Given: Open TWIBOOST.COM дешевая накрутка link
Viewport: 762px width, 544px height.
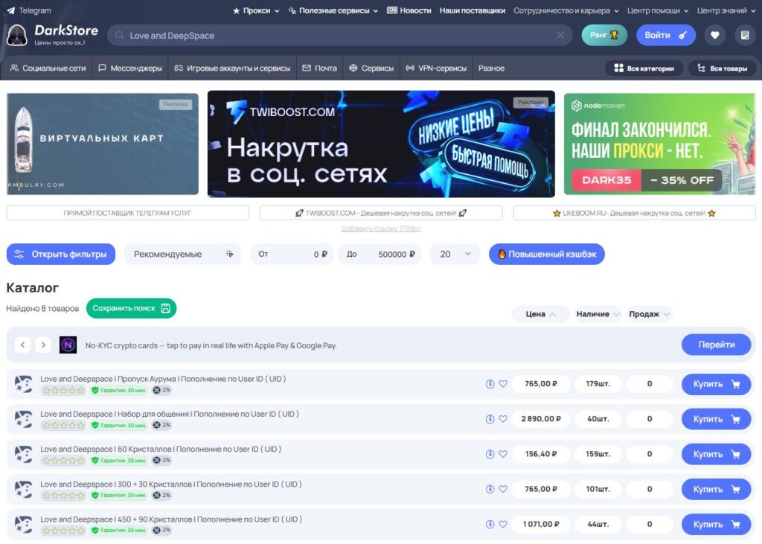Looking at the screenshot, I should tap(381, 213).
